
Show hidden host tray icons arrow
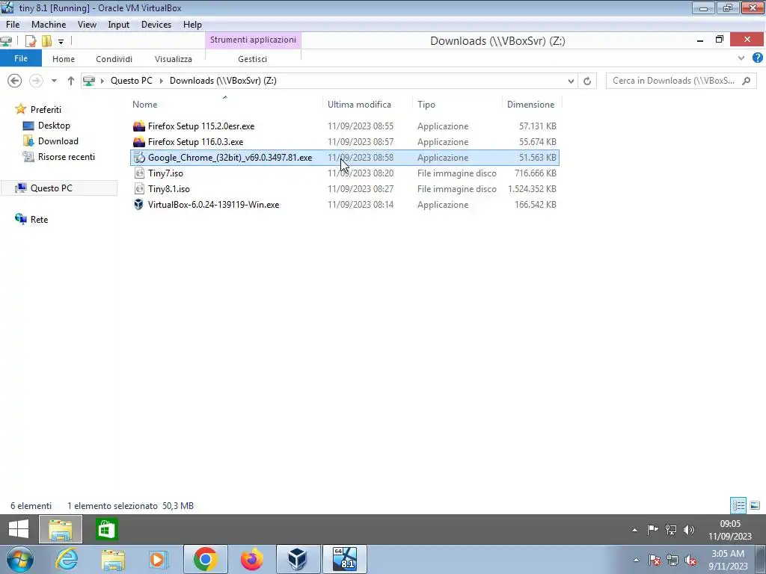(x=636, y=561)
